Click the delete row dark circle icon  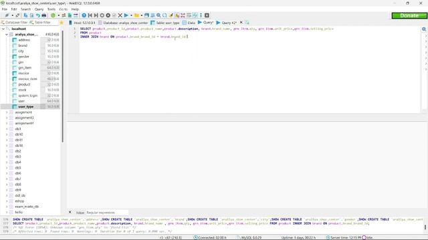pyautogui.click(x=108, y=15)
